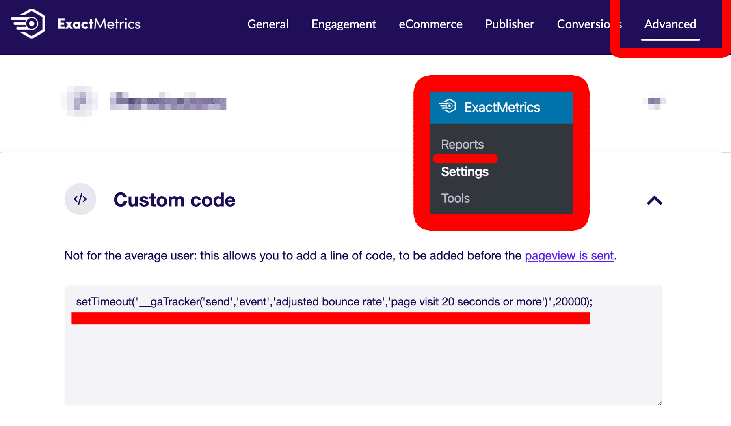
Task: Open the General settings tab
Action: click(268, 24)
